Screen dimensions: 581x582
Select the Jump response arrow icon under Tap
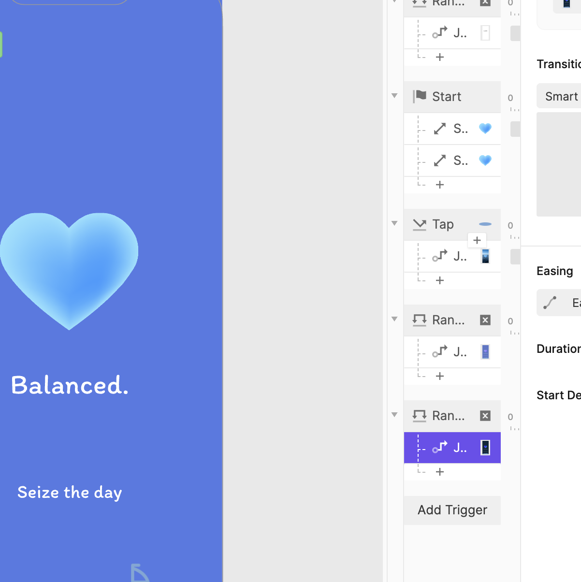(440, 256)
